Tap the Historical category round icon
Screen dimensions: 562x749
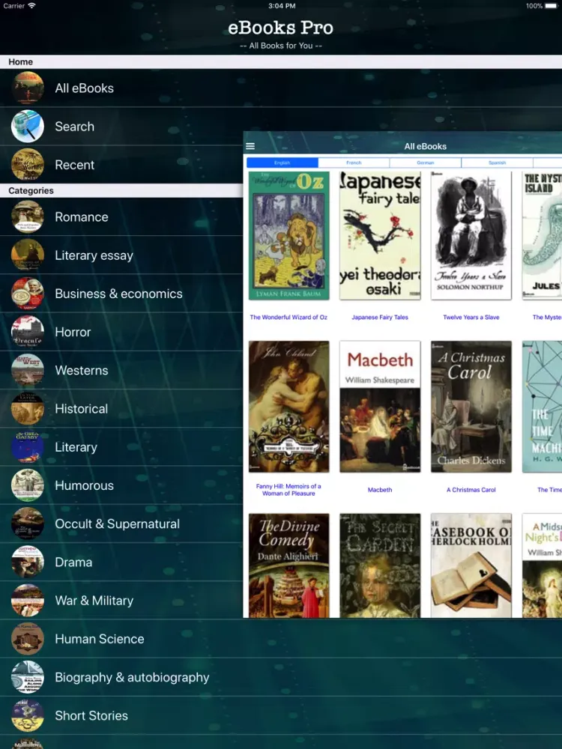tap(28, 408)
